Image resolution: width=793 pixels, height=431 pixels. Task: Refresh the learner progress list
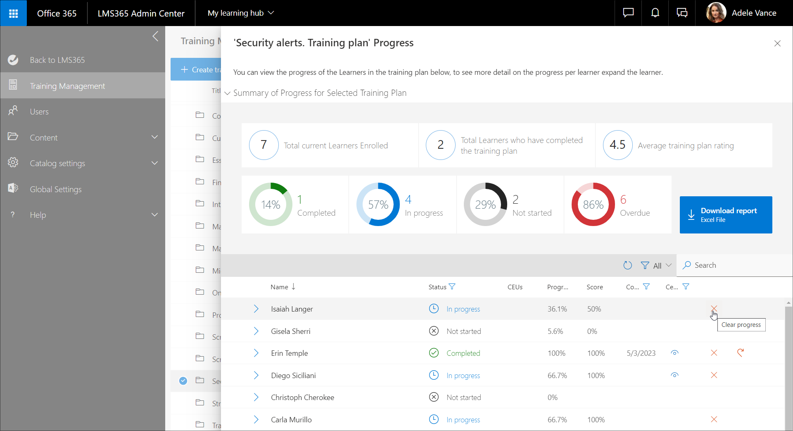[x=627, y=265]
